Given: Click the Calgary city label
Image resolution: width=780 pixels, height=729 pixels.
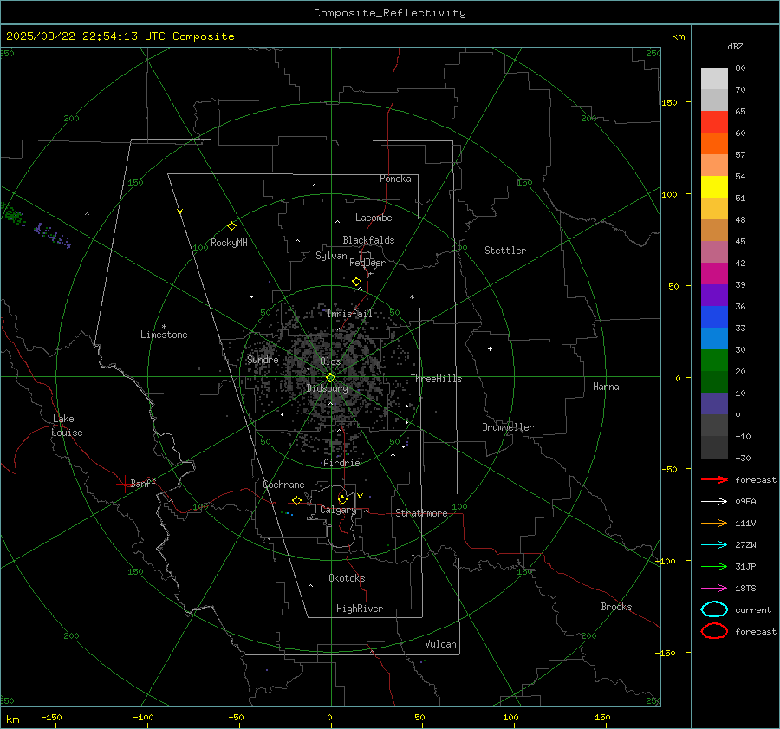Looking at the screenshot, I should click(338, 510).
